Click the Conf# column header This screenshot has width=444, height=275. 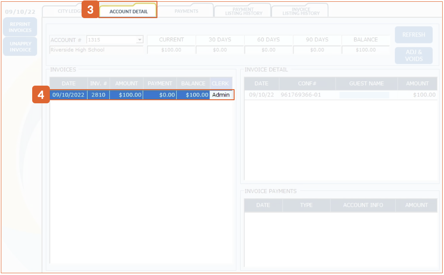pos(307,83)
